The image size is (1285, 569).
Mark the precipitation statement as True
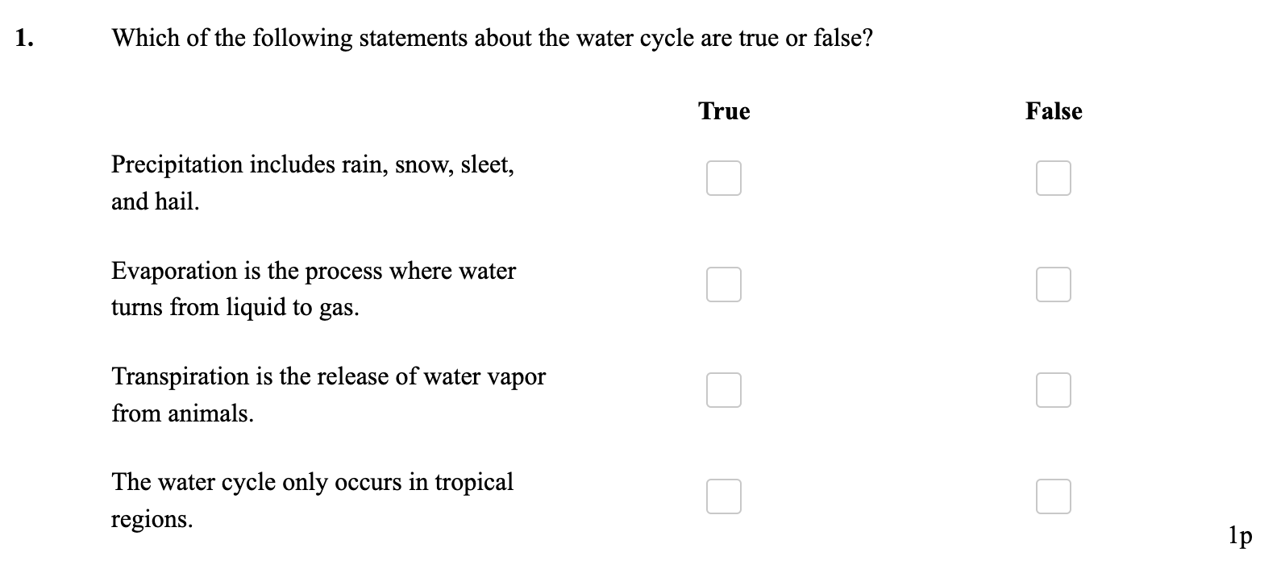point(724,178)
